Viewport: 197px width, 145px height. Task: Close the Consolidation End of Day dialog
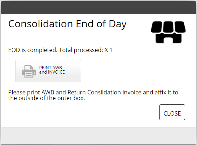tap(172, 112)
